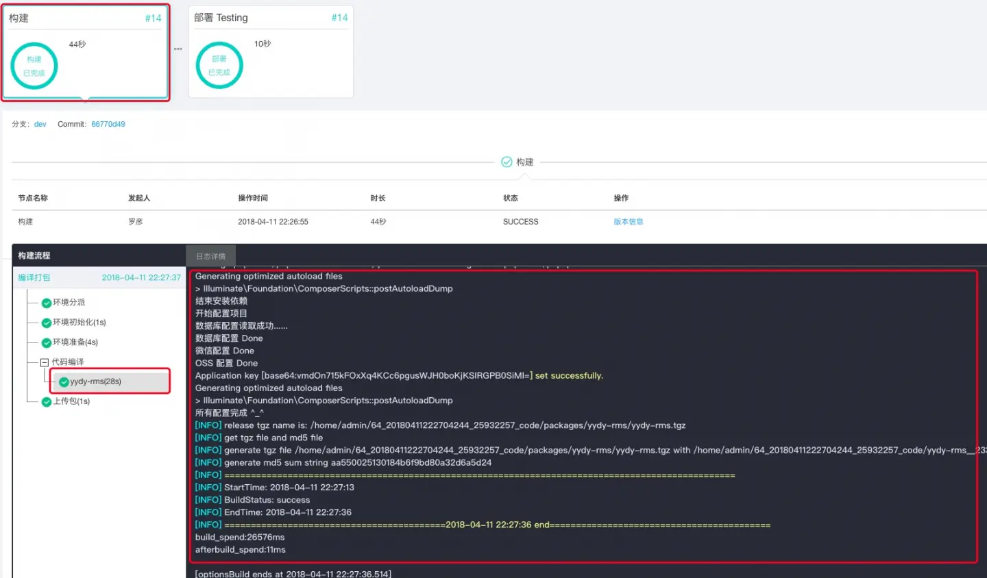Image resolution: width=987 pixels, height=578 pixels.
Task: Select the 编译打包 build stage row
Action: point(99,277)
